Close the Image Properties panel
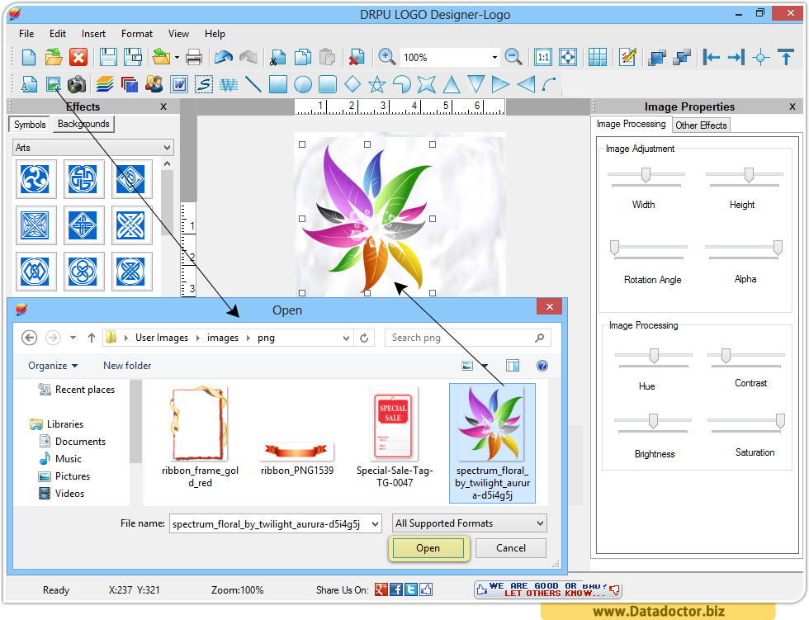Image resolution: width=809 pixels, height=620 pixels. (792, 106)
